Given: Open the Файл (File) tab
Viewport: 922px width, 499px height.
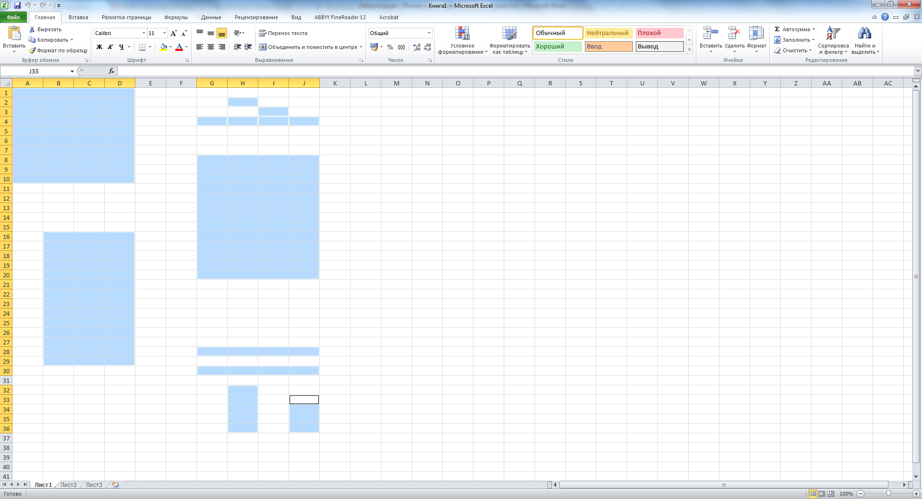Looking at the screenshot, I should click(x=13, y=17).
